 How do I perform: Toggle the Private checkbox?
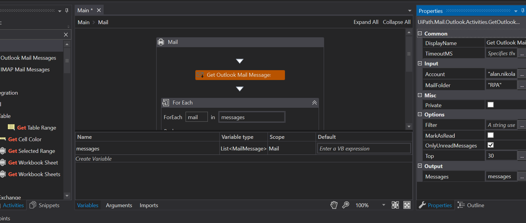[x=490, y=105]
